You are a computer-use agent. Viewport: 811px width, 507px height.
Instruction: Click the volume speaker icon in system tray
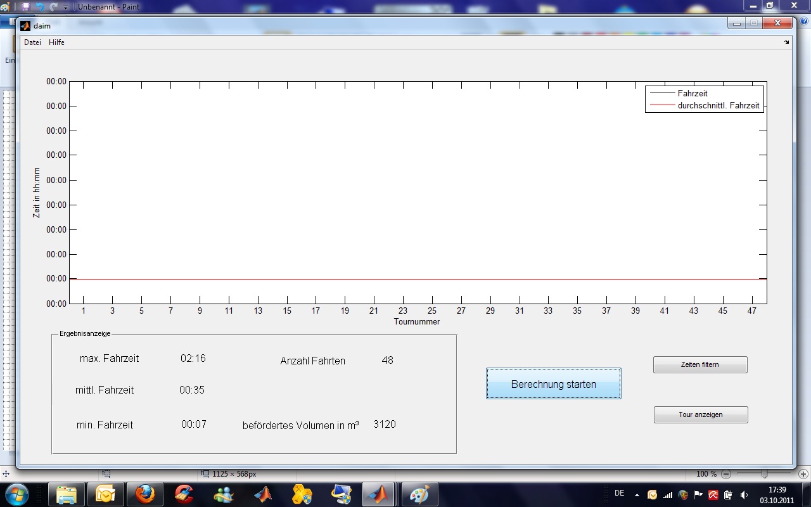(x=744, y=495)
